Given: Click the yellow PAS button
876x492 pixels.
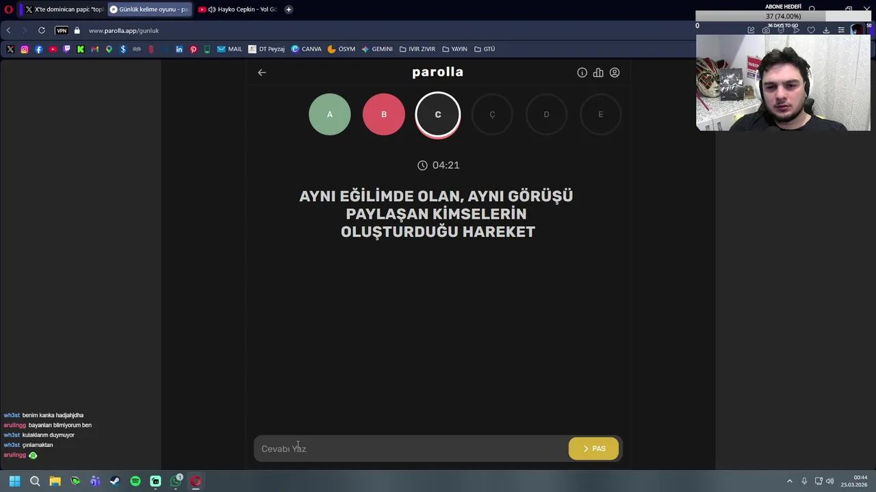Looking at the screenshot, I should tap(593, 448).
